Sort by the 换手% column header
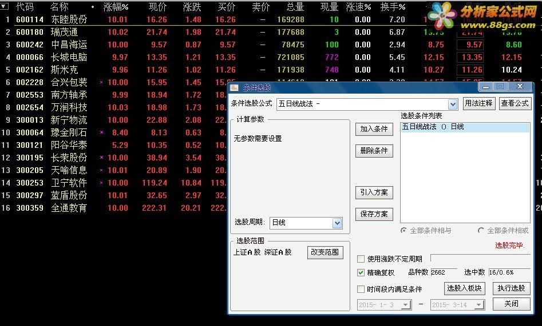The height and width of the screenshot is (326, 542). tap(393, 6)
